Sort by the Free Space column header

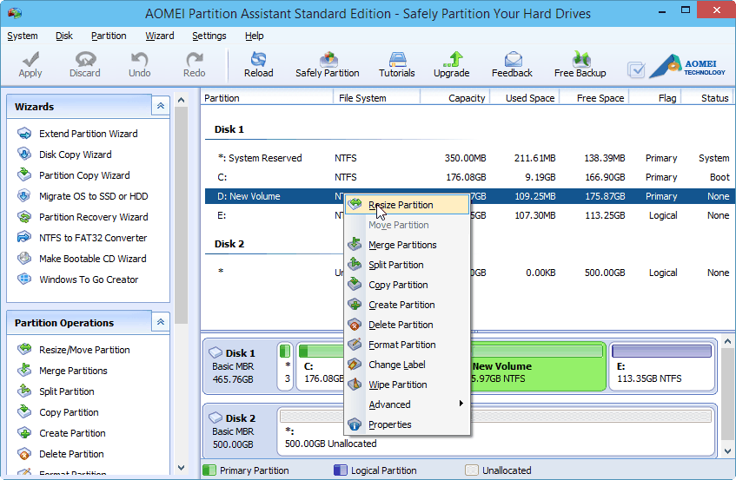click(x=594, y=98)
